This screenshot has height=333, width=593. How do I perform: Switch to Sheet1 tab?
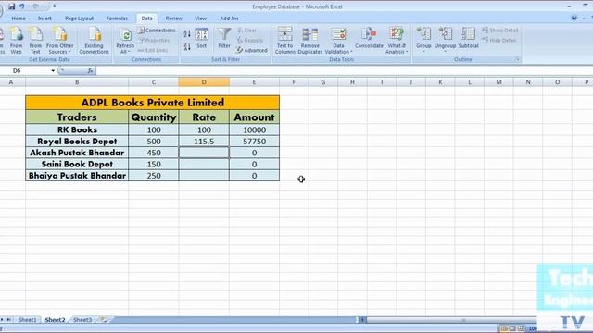[x=27, y=320]
